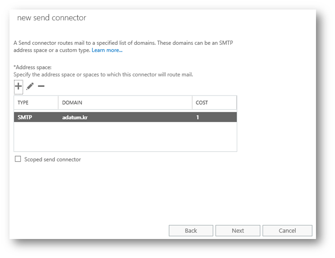The width and height of the screenshot is (335, 258).
Task: Edit the selected address space with pencil icon
Action: pyautogui.click(x=30, y=86)
